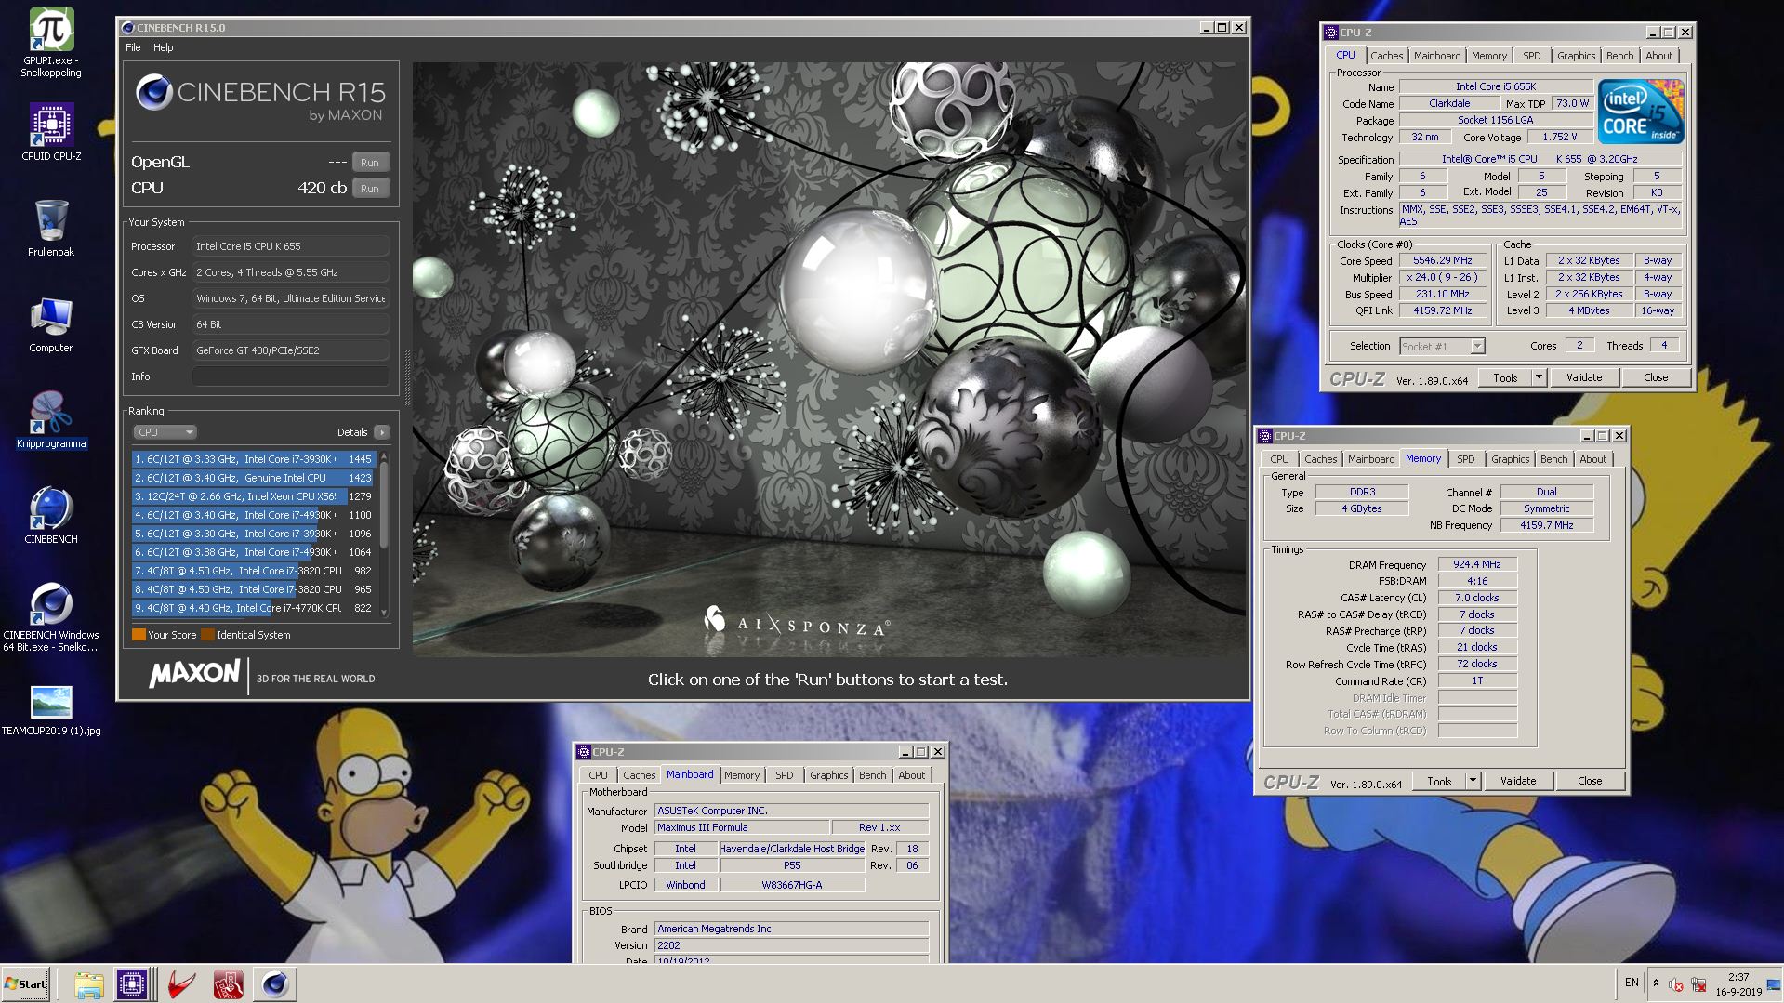1784x1003 pixels.
Task: Click the Intel Core i5 logo in CPU-Z
Action: [1641, 112]
